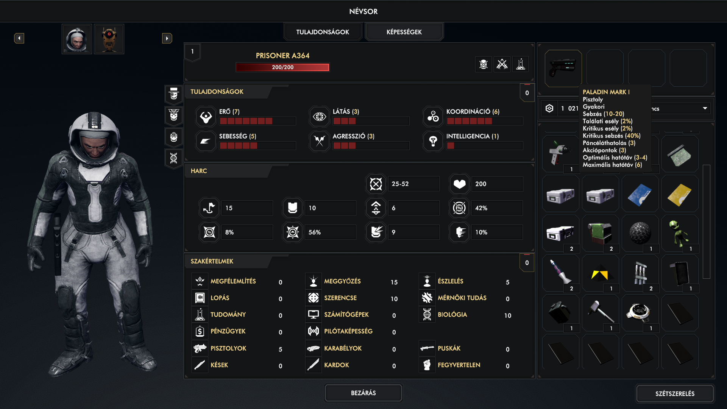Go to the previous character with left arrow
Image resolution: width=727 pixels, height=409 pixels.
[x=19, y=38]
